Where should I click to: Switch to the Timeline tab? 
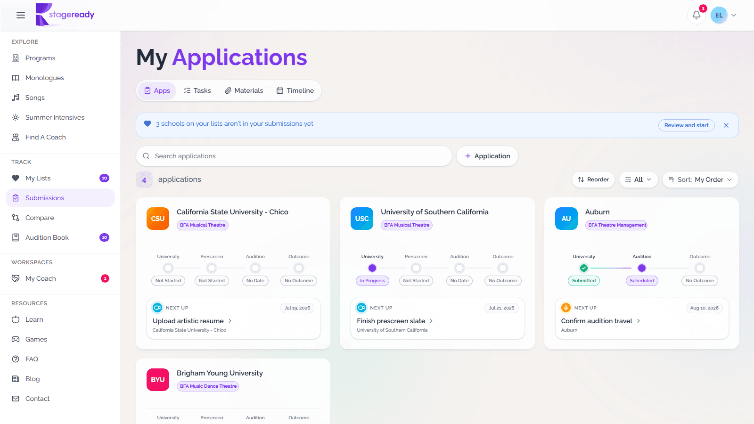295,90
